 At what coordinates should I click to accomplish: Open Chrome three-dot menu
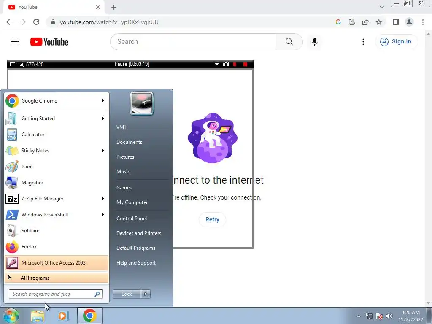tap(423, 22)
